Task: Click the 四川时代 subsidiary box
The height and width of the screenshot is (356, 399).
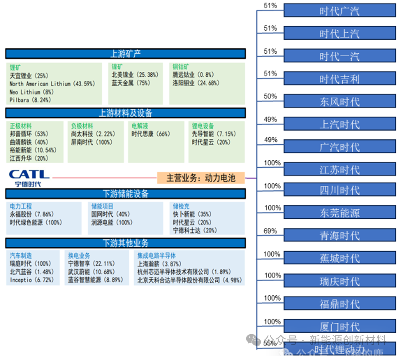Action: (x=340, y=189)
